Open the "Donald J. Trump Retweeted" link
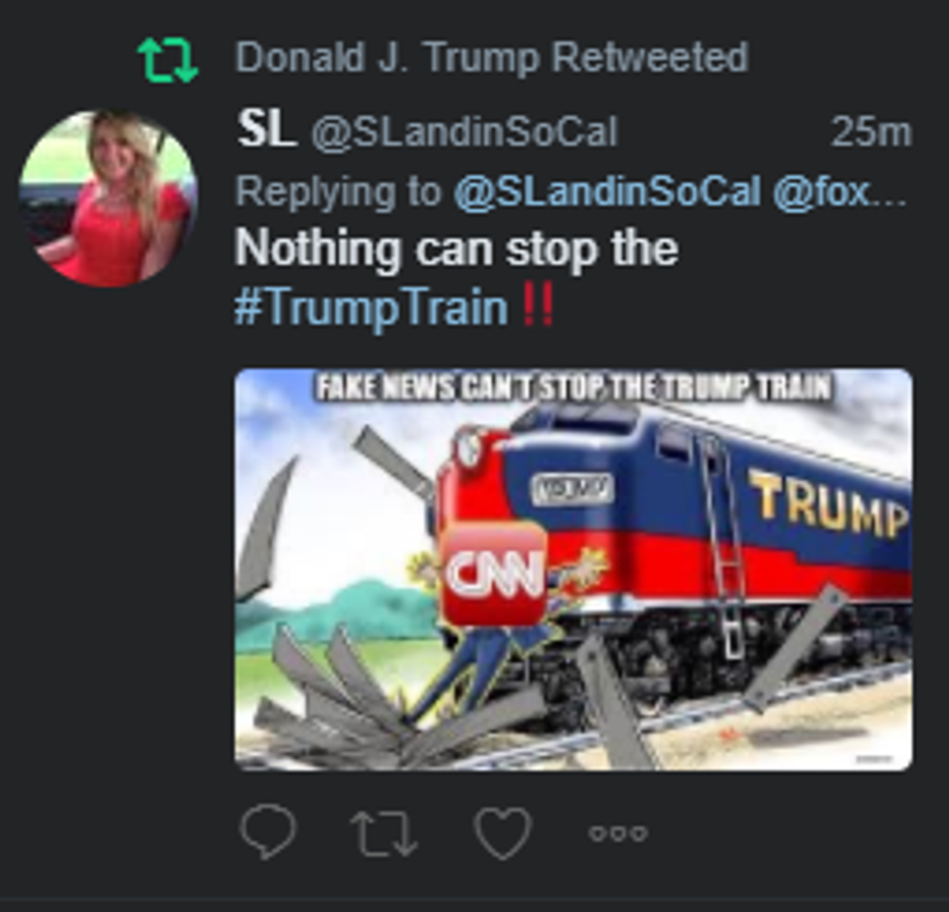The height and width of the screenshot is (912, 949). click(491, 58)
